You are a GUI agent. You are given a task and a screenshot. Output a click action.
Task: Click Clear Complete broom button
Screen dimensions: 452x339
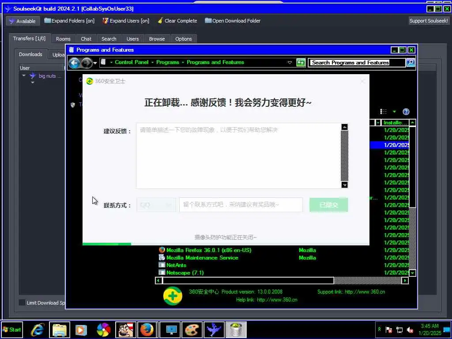click(177, 21)
